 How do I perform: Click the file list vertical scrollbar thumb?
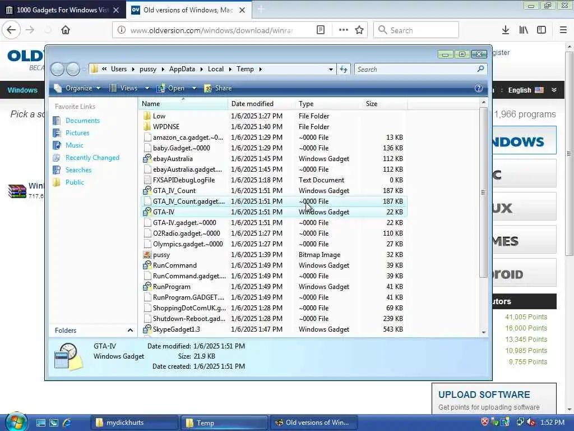coord(483,192)
